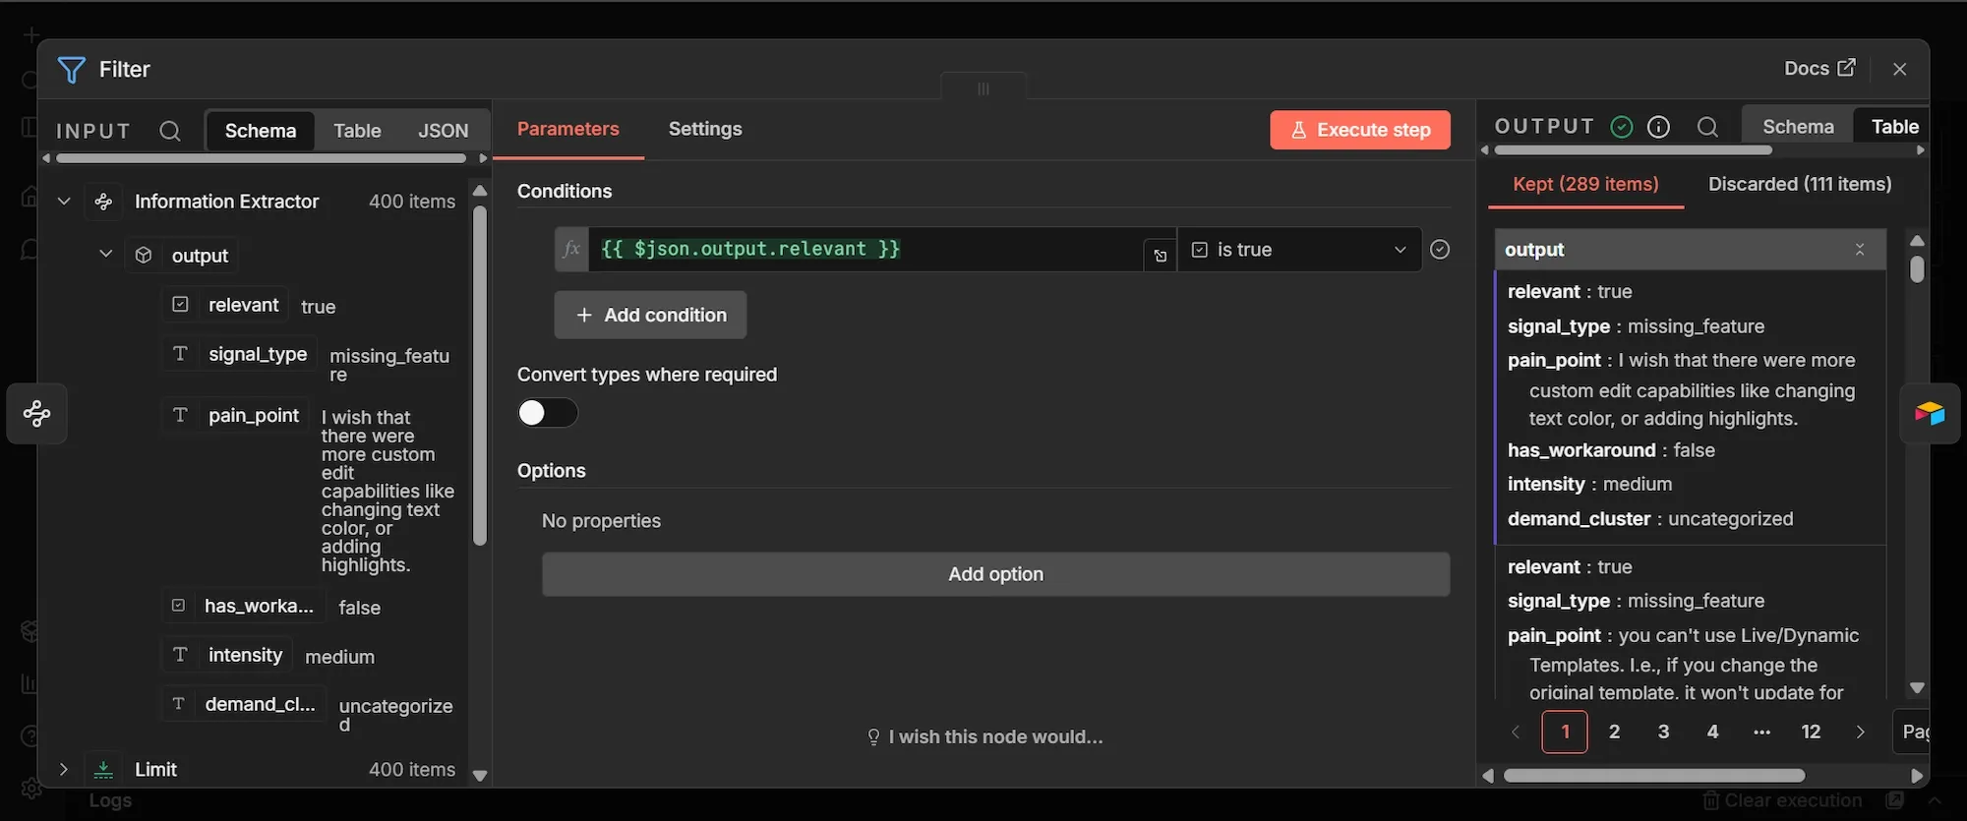Click the Limit node icon

click(103, 769)
